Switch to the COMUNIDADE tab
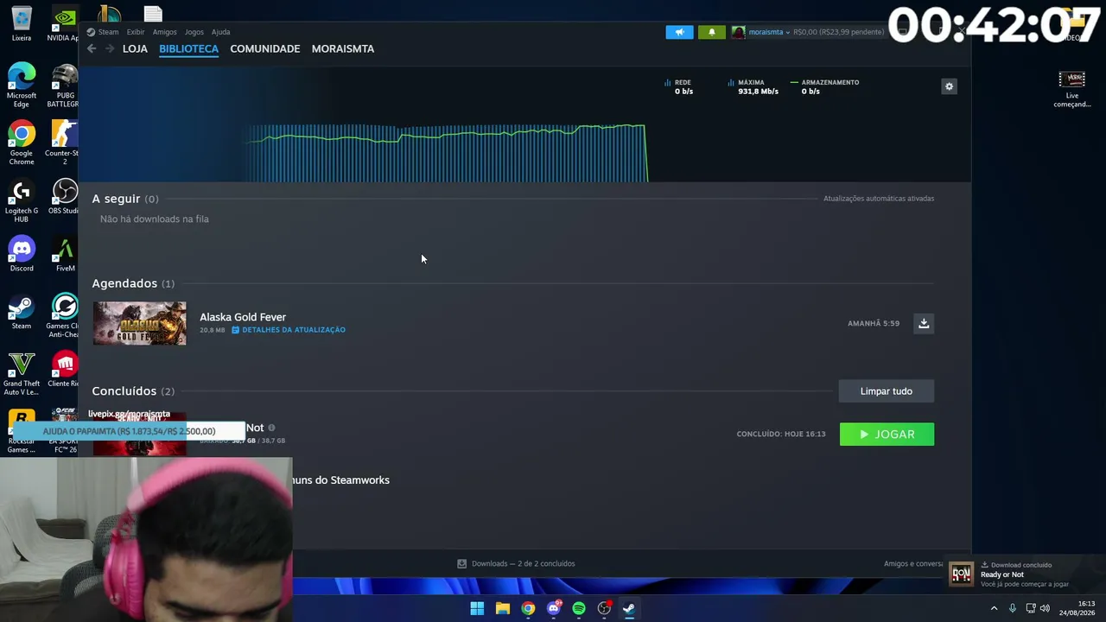This screenshot has width=1106, height=622. tap(265, 48)
